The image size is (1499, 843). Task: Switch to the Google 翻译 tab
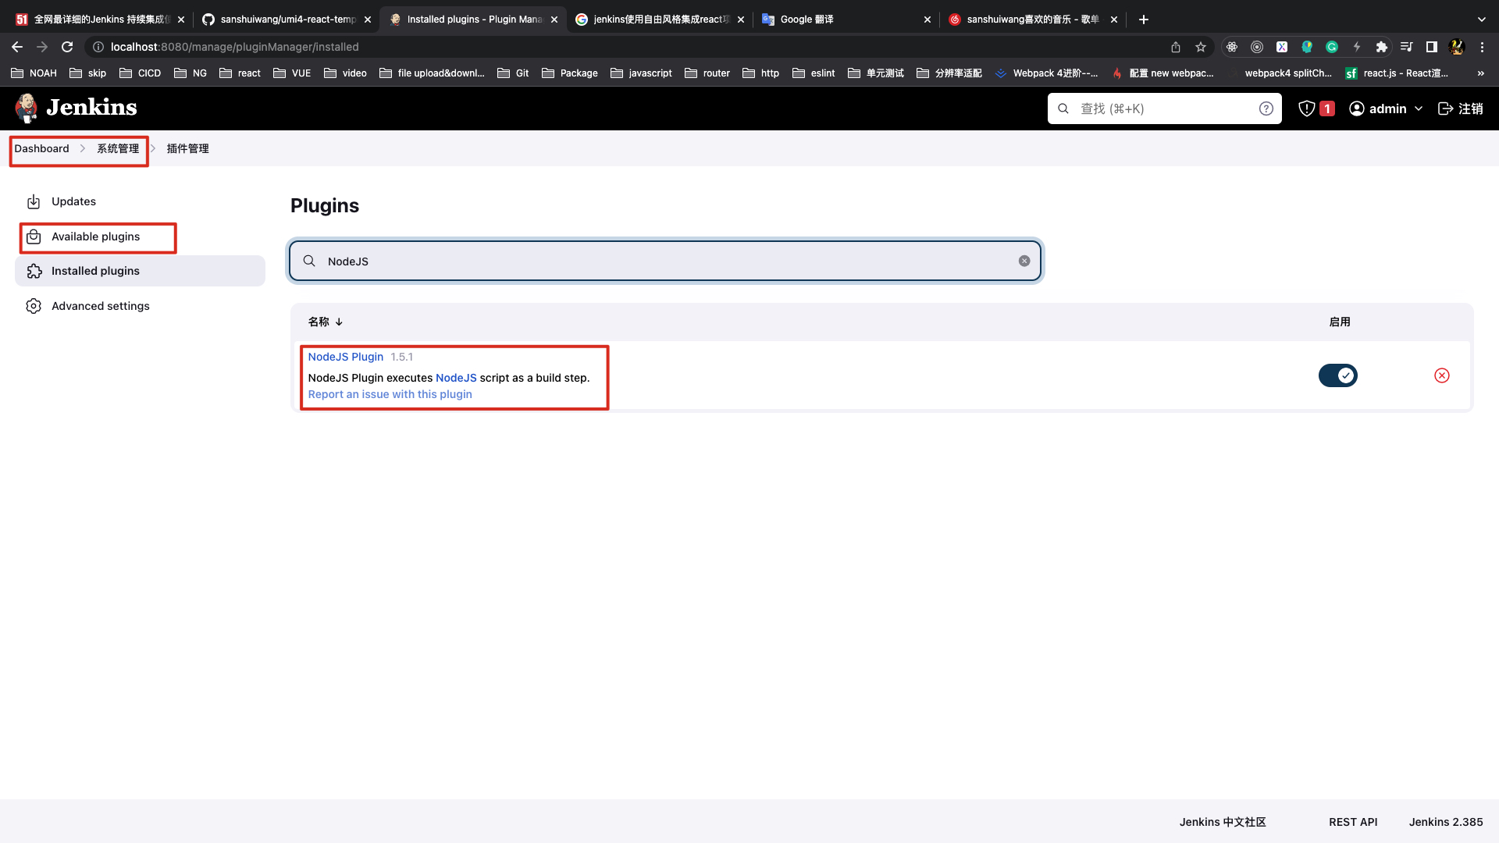(x=846, y=20)
